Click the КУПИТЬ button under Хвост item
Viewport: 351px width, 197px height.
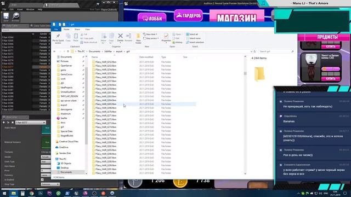[x=331, y=79]
